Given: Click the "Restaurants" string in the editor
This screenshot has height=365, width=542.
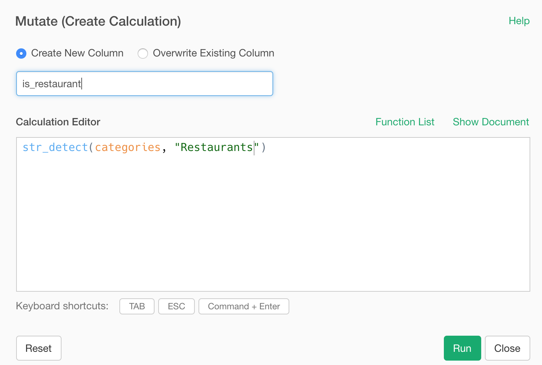Looking at the screenshot, I should coord(217,147).
